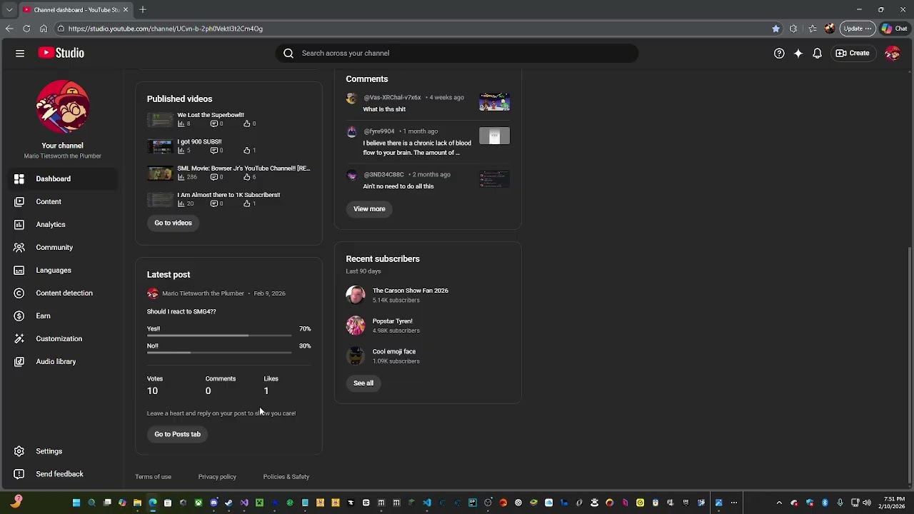This screenshot has width=914, height=514.
Task: Open subscriber Cool emoji face
Action: coord(394,351)
